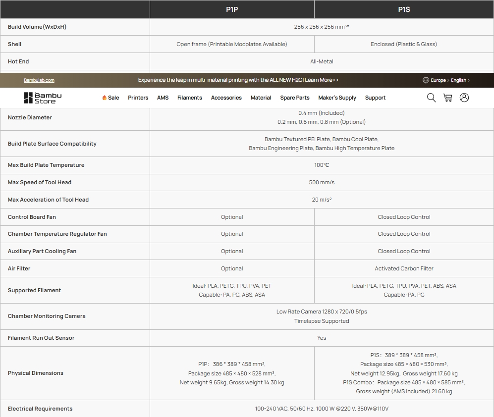Click the globe icon beside Europe

click(426, 80)
